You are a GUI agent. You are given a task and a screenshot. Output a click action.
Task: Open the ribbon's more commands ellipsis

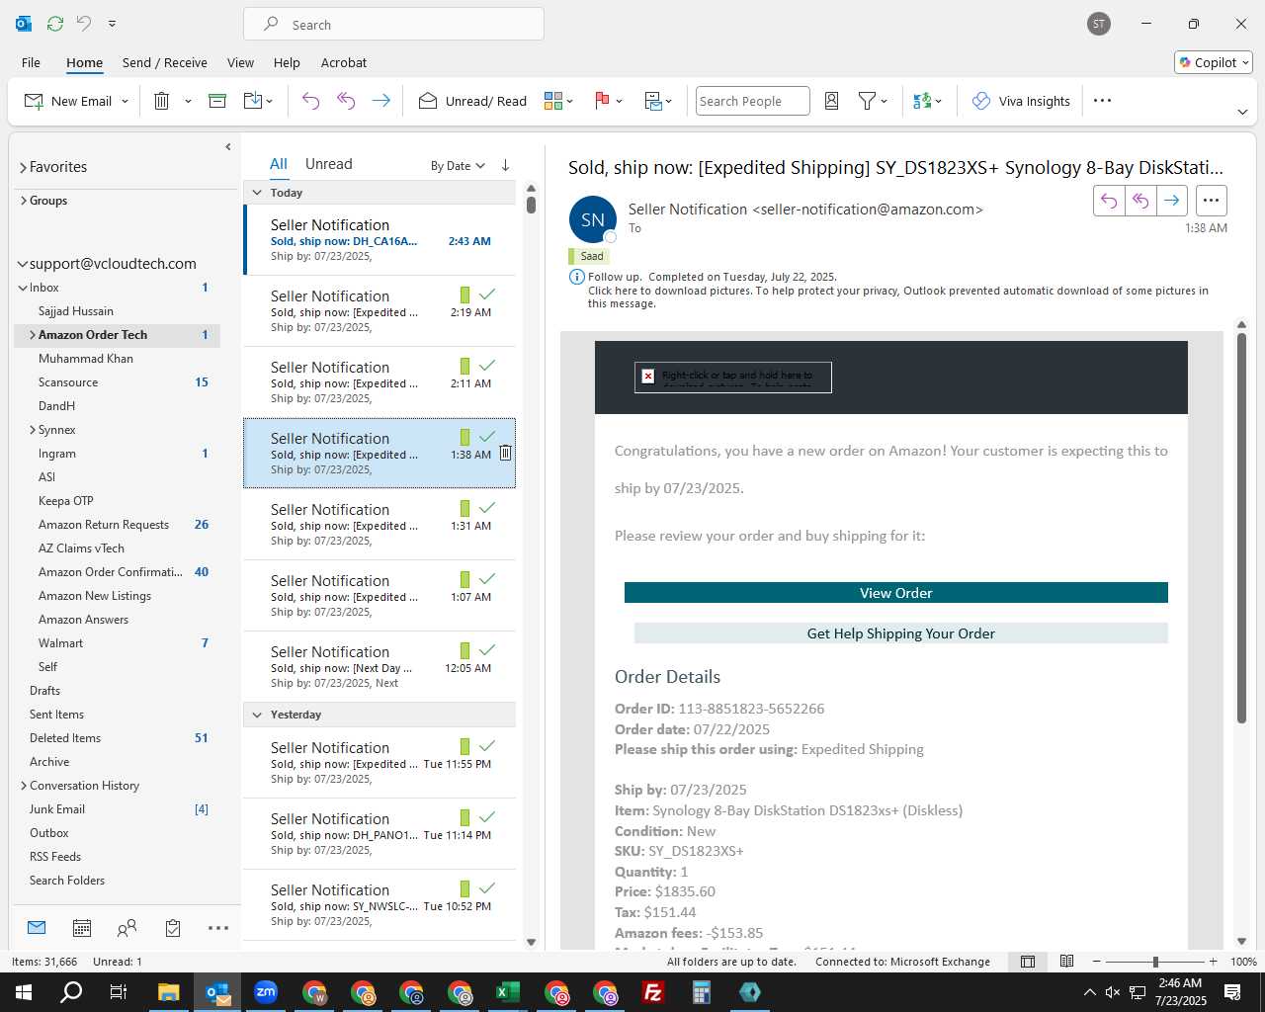point(1103,101)
